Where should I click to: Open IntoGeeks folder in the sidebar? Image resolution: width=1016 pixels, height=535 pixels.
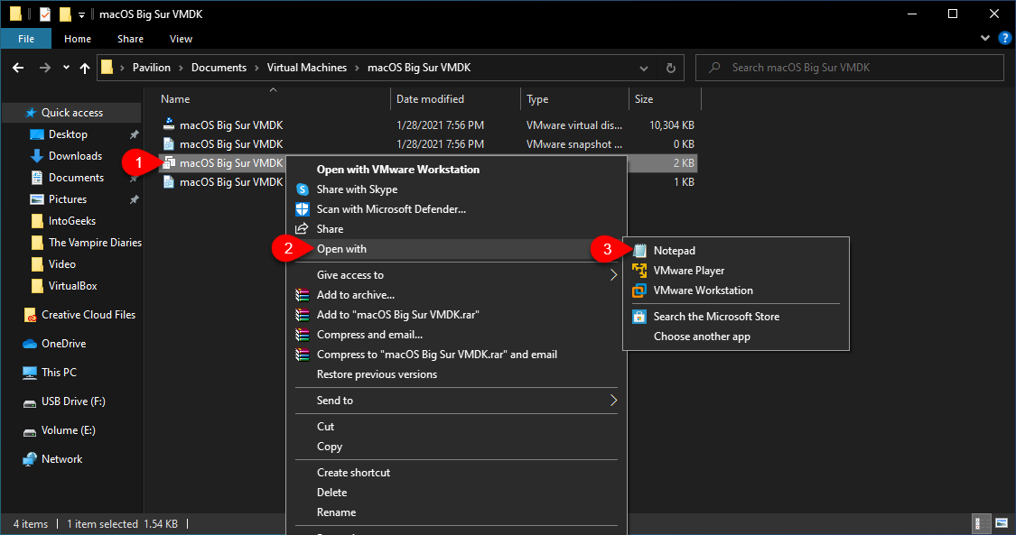point(72,221)
